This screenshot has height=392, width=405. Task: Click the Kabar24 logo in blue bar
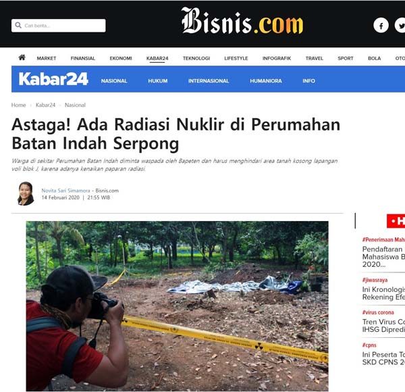(x=53, y=79)
